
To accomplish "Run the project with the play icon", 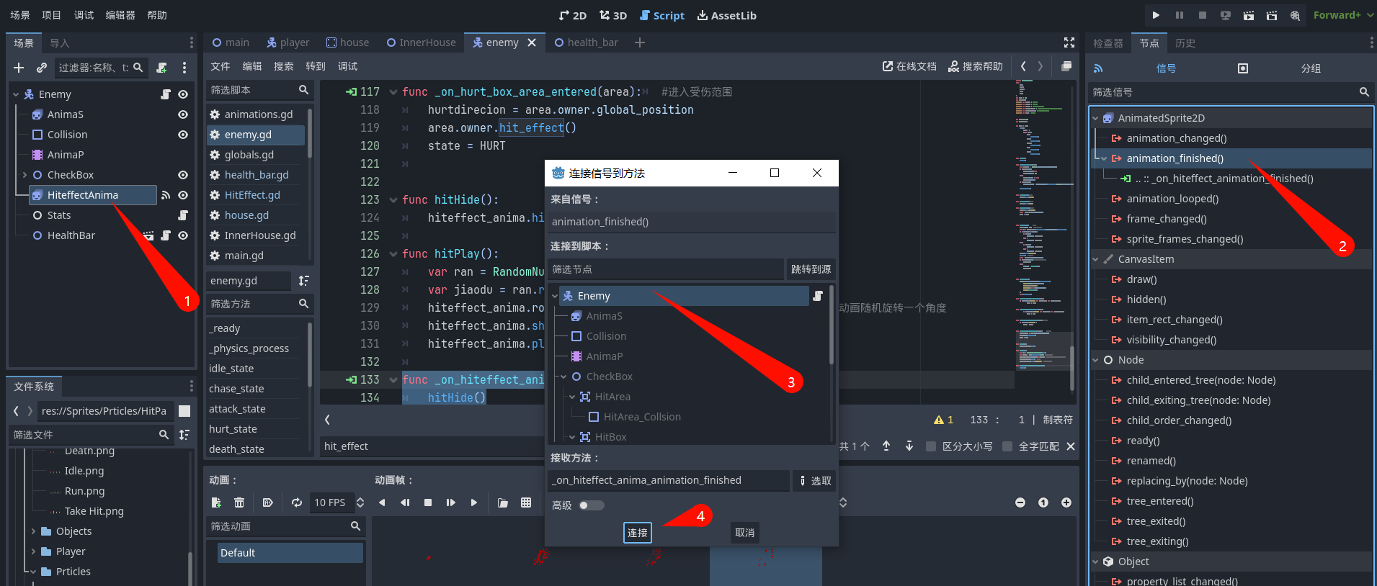I will point(1156,15).
